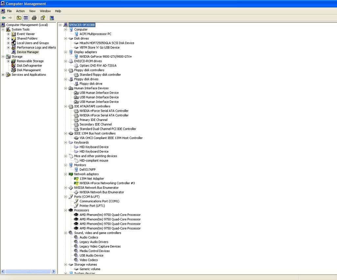Collapse the Processors category
The image size is (337, 280).
click(x=65, y=210)
